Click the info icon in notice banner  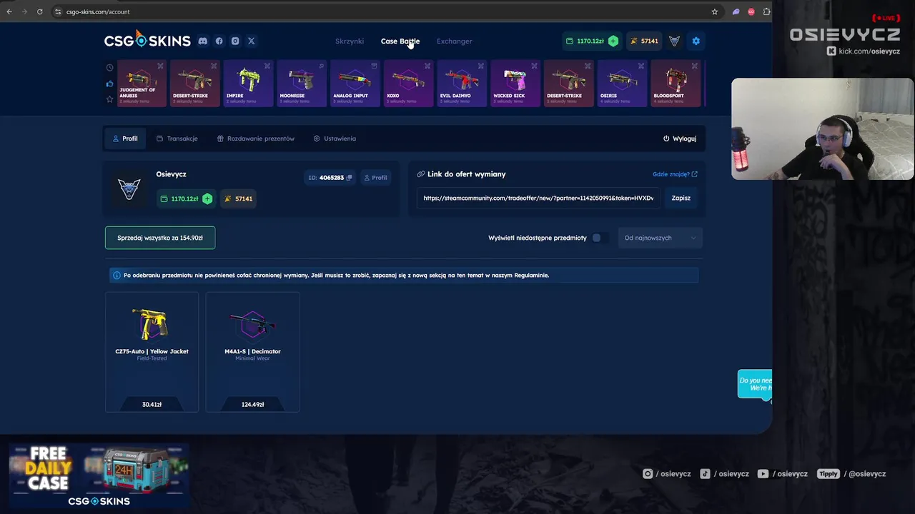(x=117, y=275)
